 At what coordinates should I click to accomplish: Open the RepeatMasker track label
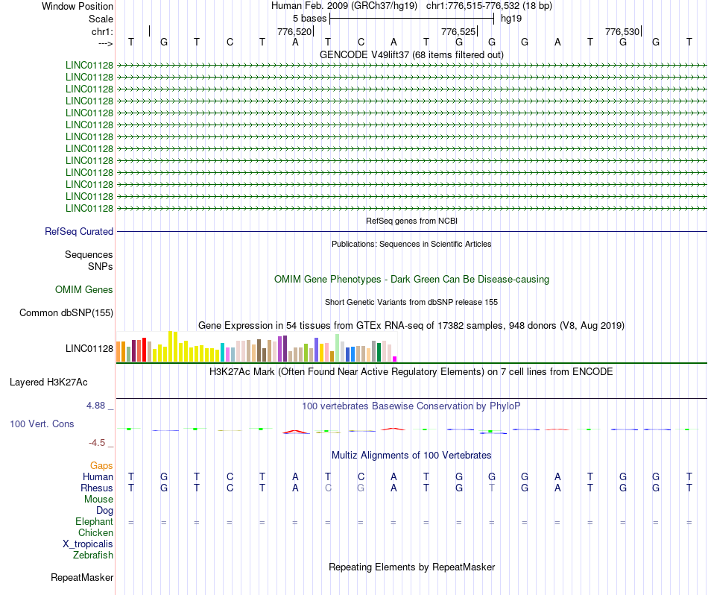(x=82, y=577)
